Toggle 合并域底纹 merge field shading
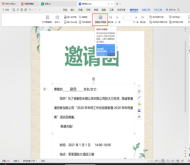Image resolution: width=190 pixels, height=165 pixels. (85, 22)
